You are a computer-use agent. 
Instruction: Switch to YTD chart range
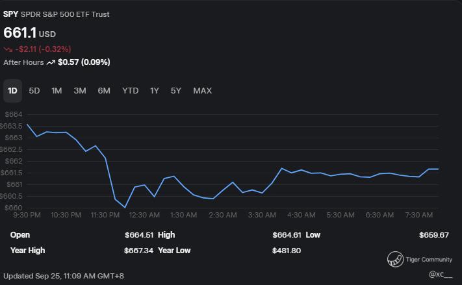click(x=130, y=91)
